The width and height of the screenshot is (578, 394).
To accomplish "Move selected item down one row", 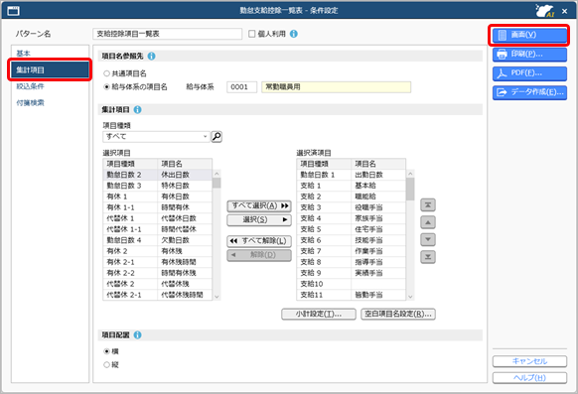I will [428, 239].
